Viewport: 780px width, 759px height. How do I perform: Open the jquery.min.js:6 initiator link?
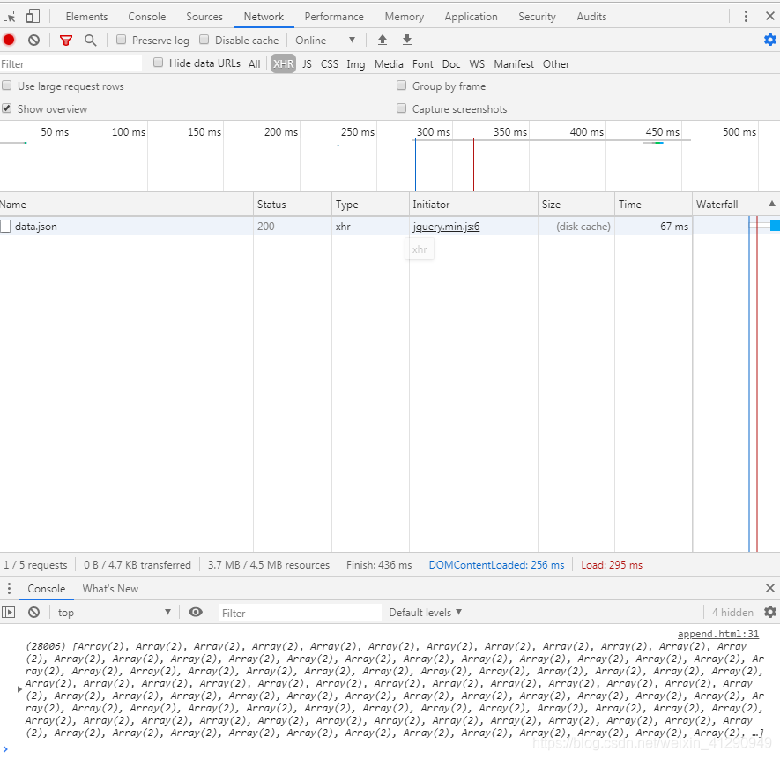click(446, 226)
